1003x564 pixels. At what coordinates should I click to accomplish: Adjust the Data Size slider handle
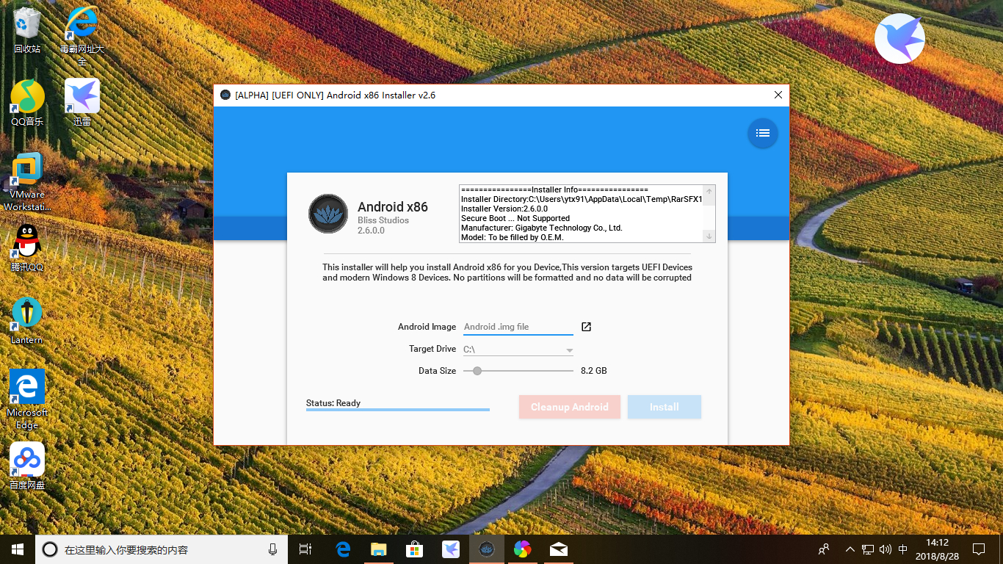coord(477,371)
